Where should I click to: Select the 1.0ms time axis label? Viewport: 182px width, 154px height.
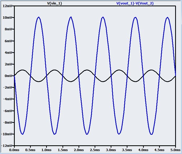pos(47,150)
